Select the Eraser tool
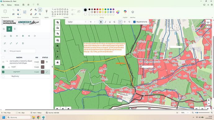The height and width of the screenshot is (120, 214). pyautogui.click(x=31, y=14)
